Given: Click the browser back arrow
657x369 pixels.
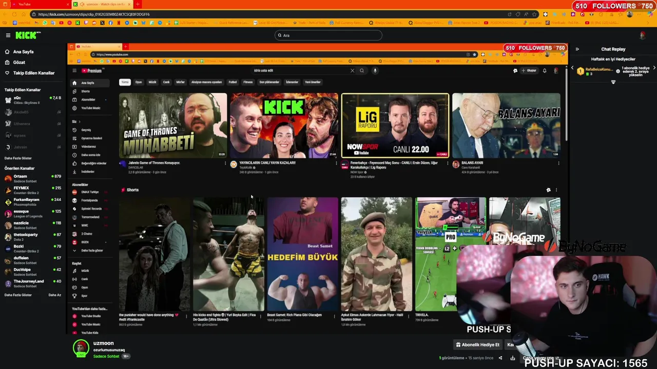Looking at the screenshot, I should click(x=5, y=14).
